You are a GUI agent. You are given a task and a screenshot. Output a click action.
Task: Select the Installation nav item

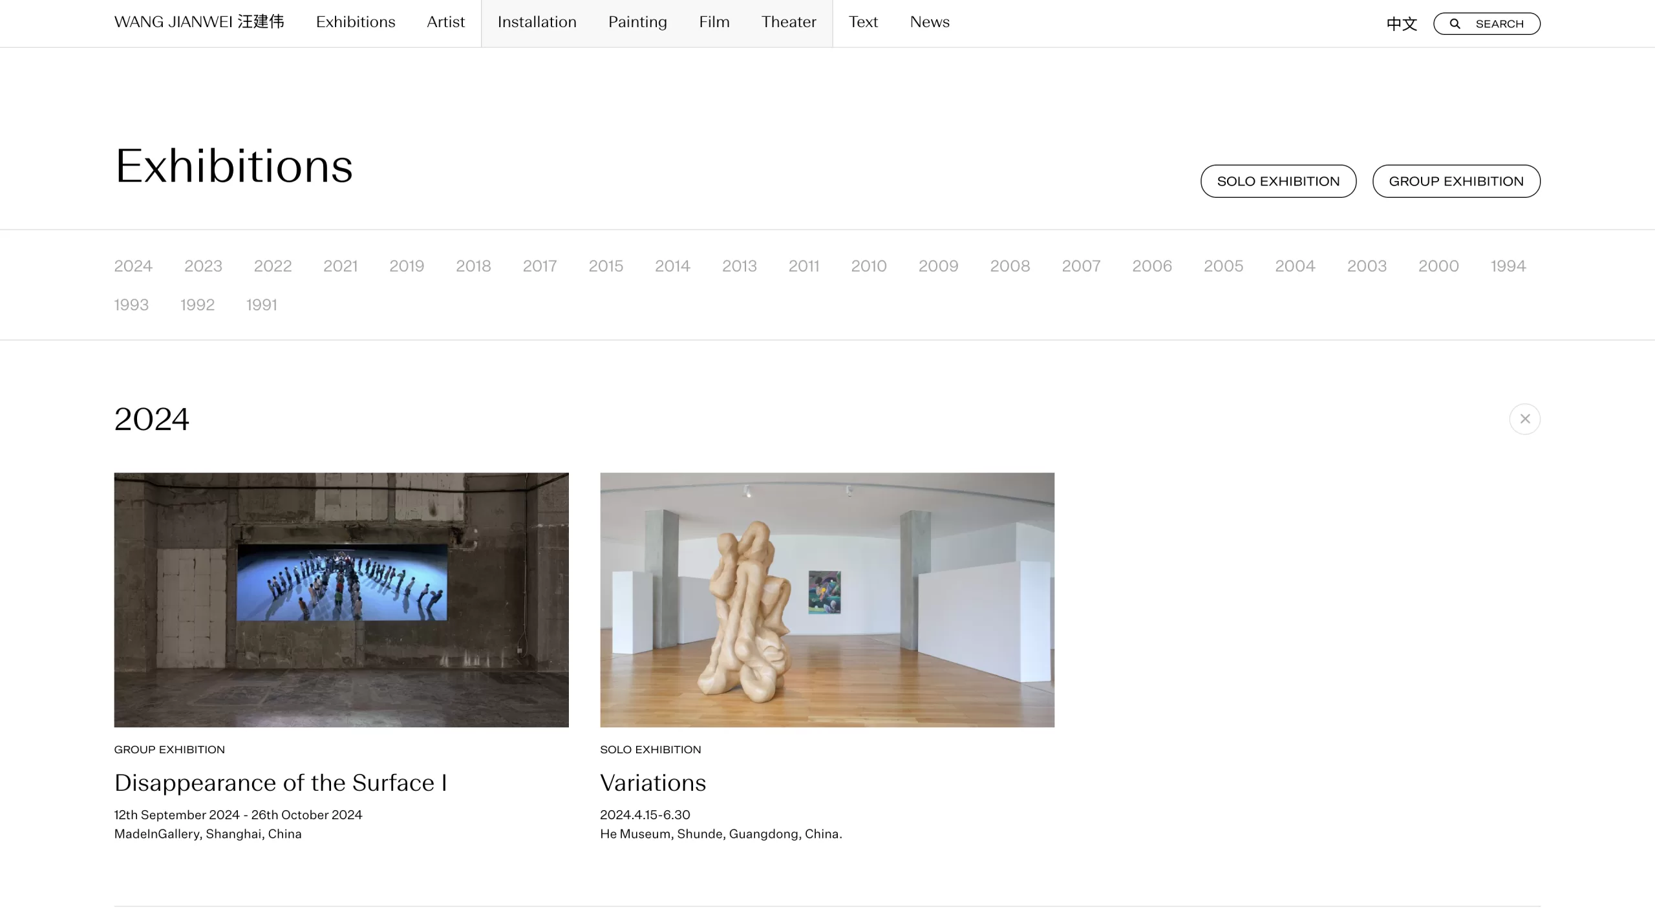537,22
